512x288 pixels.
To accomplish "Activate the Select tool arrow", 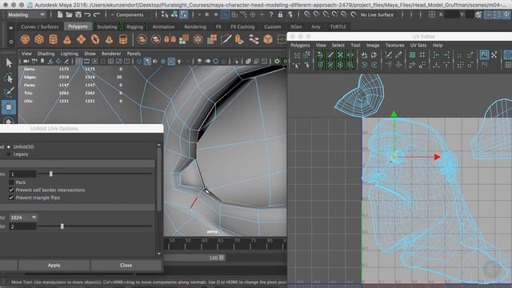I will tap(9, 62).
